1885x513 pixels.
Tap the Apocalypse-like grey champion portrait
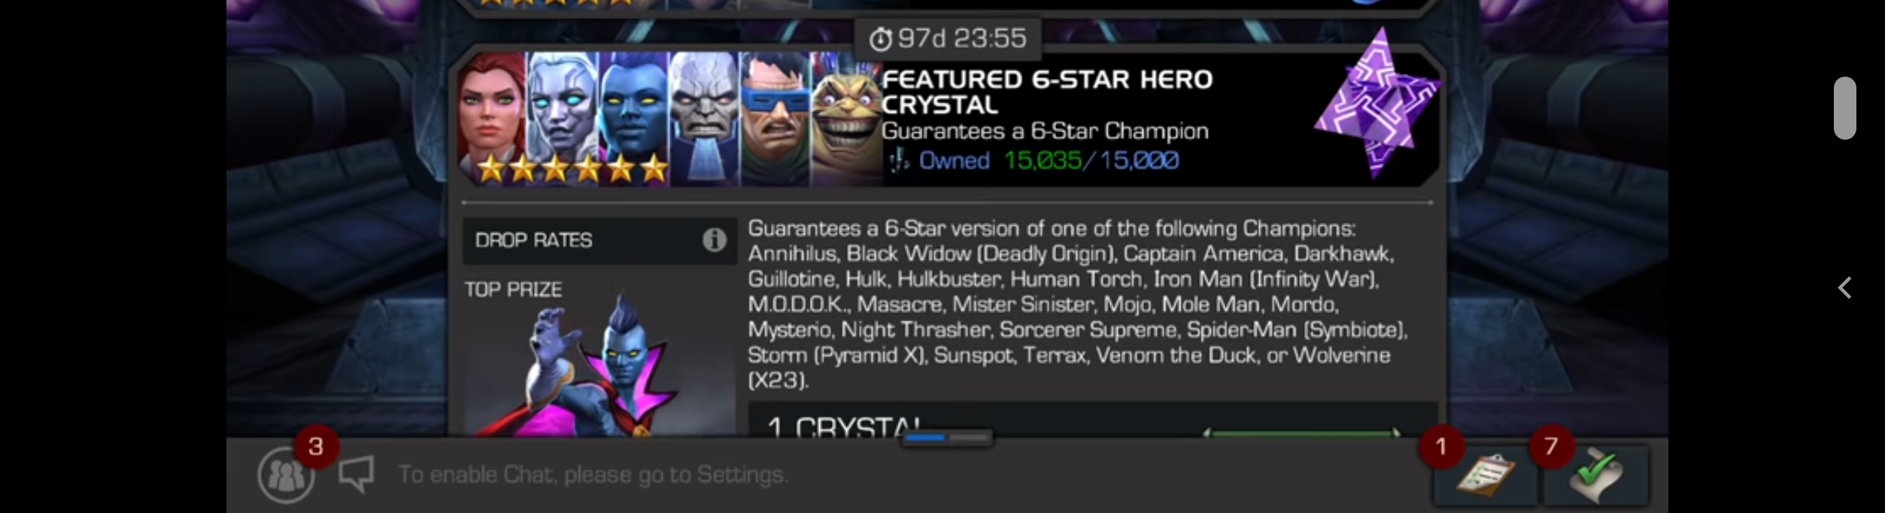[704, 119]
